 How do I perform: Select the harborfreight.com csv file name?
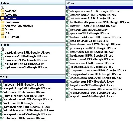96,37
